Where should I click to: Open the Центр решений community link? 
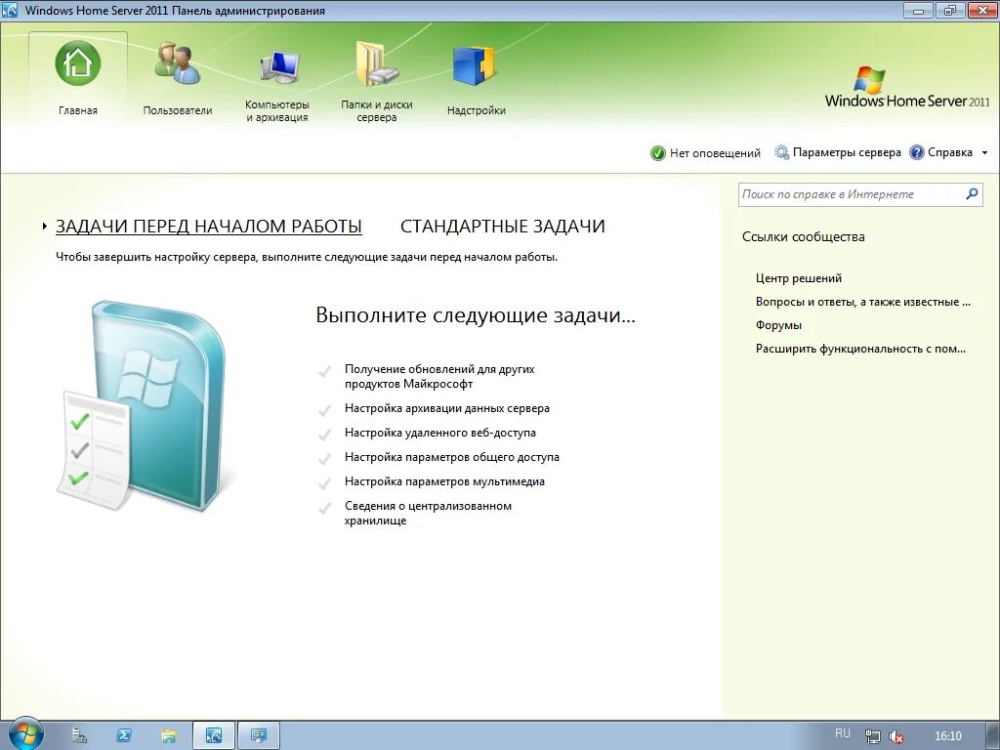(799, 278)
